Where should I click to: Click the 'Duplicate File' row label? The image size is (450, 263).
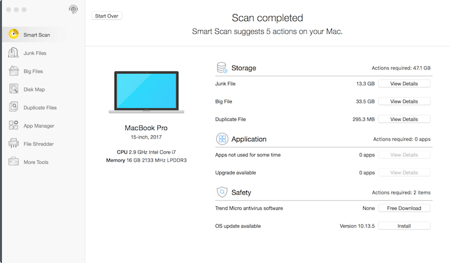tap(231, 119)
